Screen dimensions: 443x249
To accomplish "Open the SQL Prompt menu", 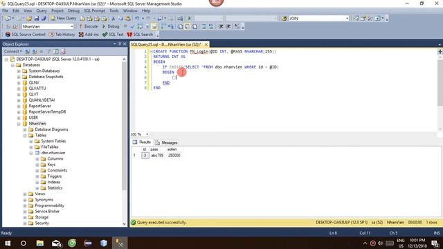I will [94, 11].
